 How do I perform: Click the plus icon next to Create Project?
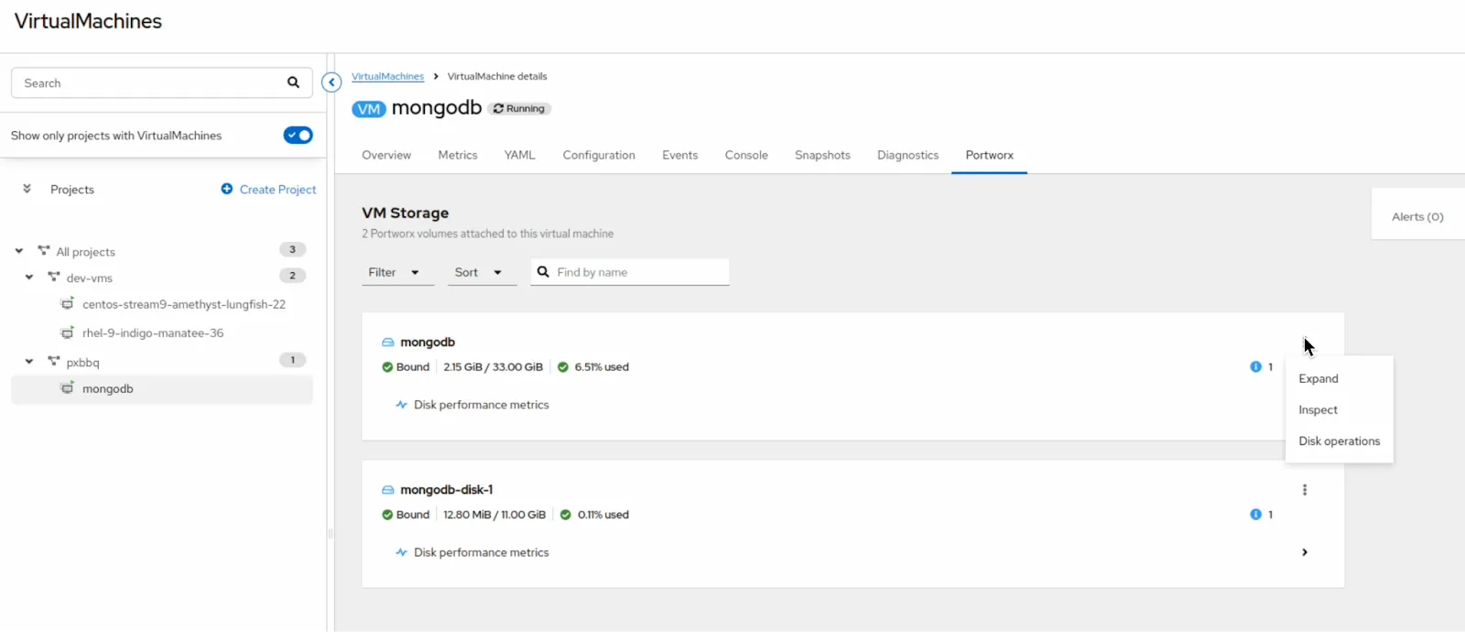click(x=227, y=189)
